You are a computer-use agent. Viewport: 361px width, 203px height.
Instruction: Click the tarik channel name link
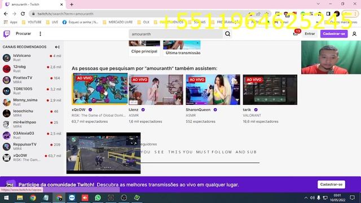tap(247, 110)
